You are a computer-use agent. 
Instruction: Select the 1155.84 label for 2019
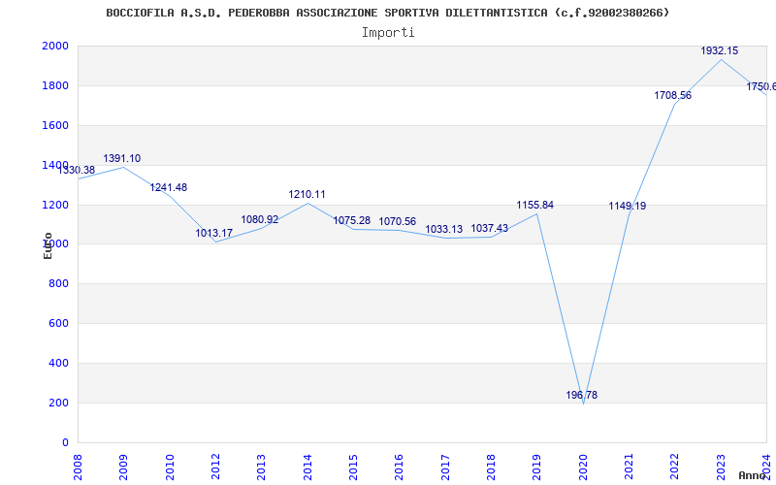pos(535,206)
